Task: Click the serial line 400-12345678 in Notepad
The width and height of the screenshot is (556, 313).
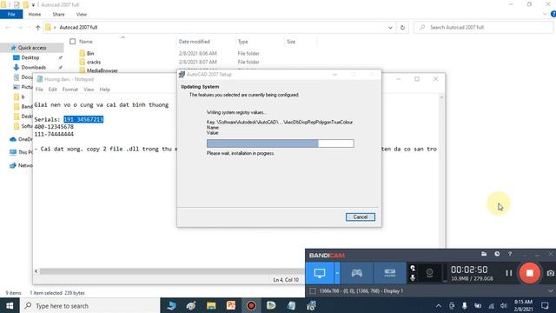Action: click(54, 127)
